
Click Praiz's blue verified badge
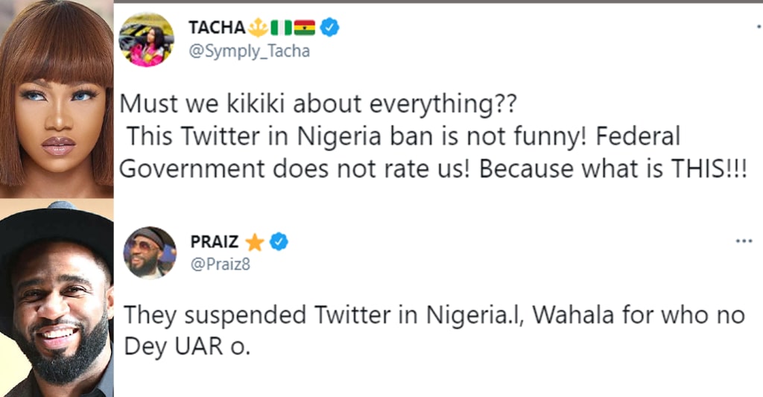[279, 242]
